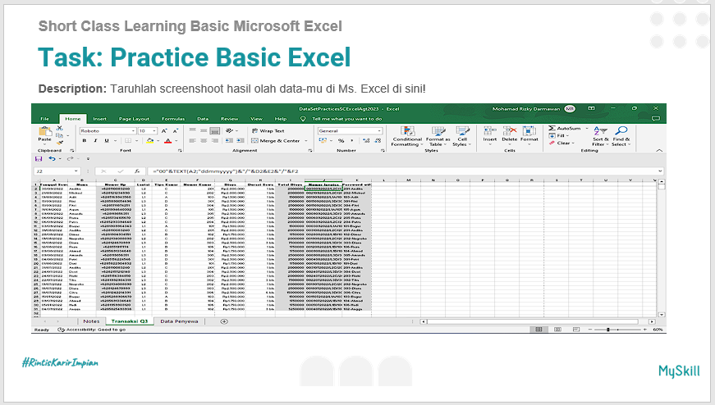Toggle Underline formatting
The height and width of the screenshot is (405, 715).
106,141
